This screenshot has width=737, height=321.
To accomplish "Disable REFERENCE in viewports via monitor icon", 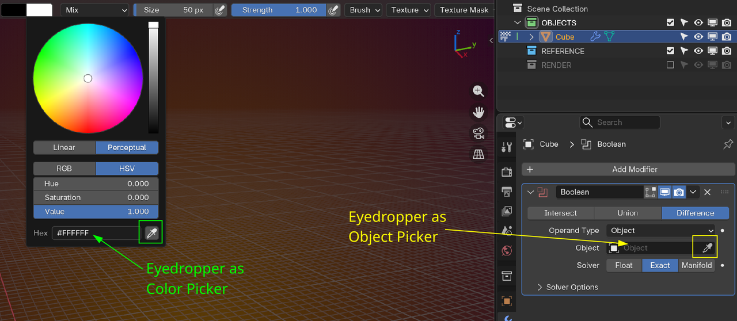I will 712,51.
